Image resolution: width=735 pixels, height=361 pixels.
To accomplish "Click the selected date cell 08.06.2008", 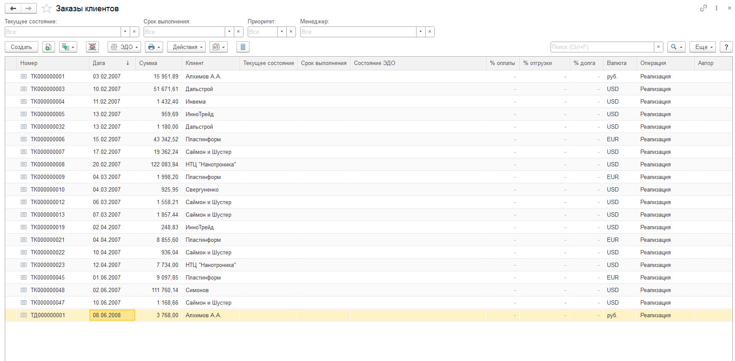I will [112, 315].
